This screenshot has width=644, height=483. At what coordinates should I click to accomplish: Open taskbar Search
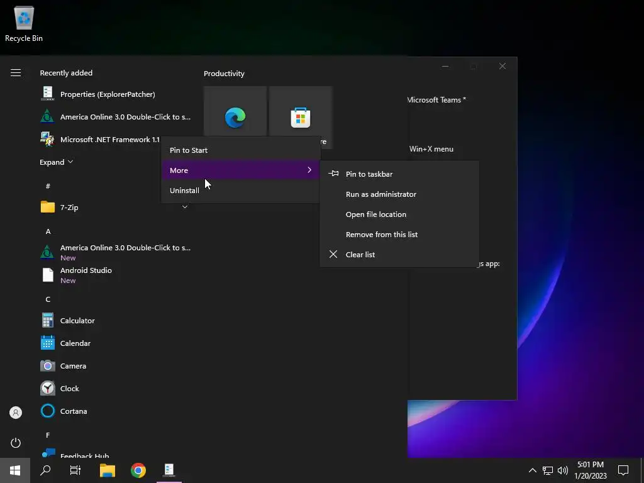(x=45, y=470)
